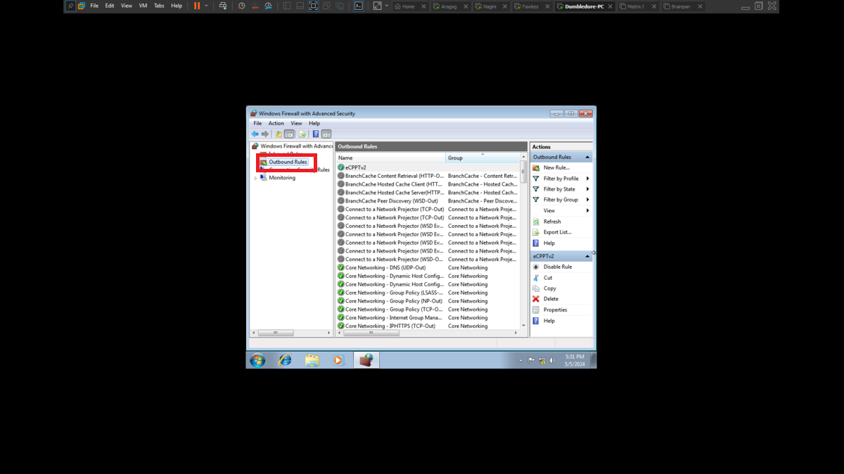
Task: Expand the Monitoring tree node
Action: 256,178
